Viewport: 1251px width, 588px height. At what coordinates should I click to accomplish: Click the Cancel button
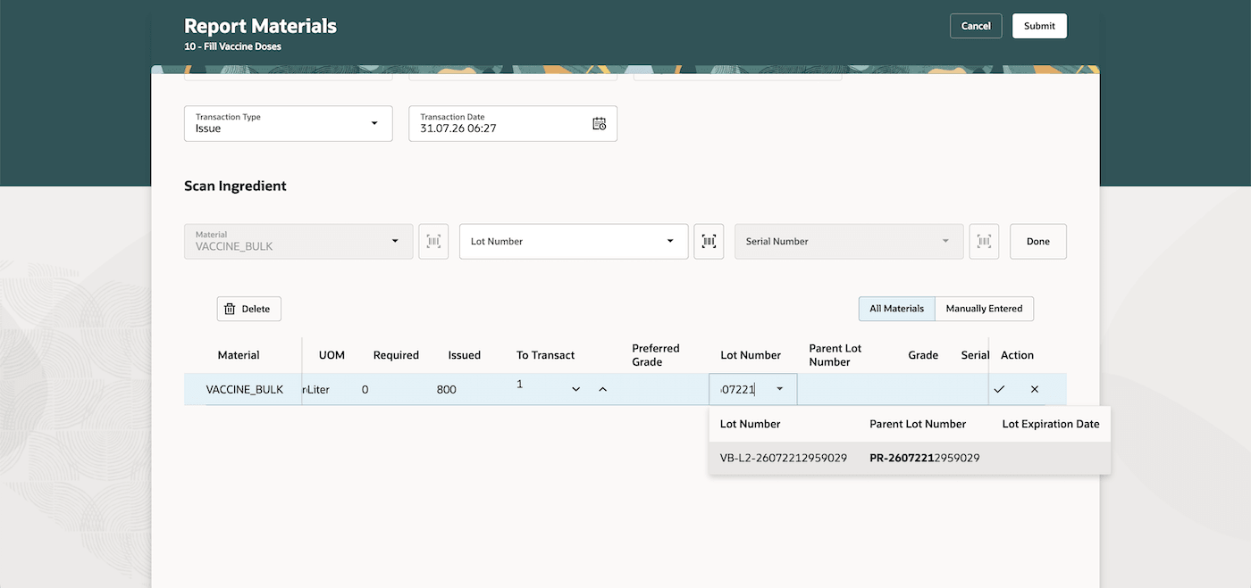[976, 26]
